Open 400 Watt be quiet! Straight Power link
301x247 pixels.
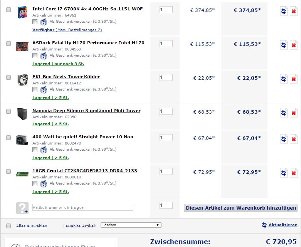click(84, 137)
